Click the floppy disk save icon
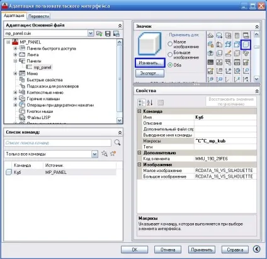The image size is (267, 259). 108,33
